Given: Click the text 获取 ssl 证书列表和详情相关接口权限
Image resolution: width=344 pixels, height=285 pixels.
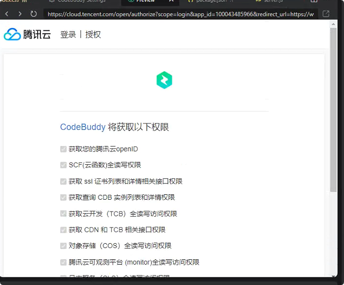Looking at the screenshot, I should click(x=126, y=181).
